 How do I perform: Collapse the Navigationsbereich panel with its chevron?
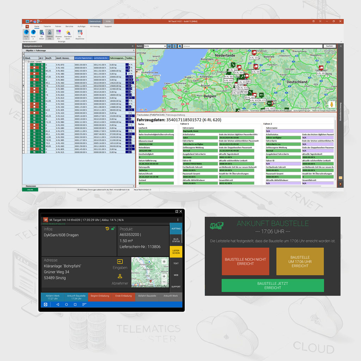133,46
